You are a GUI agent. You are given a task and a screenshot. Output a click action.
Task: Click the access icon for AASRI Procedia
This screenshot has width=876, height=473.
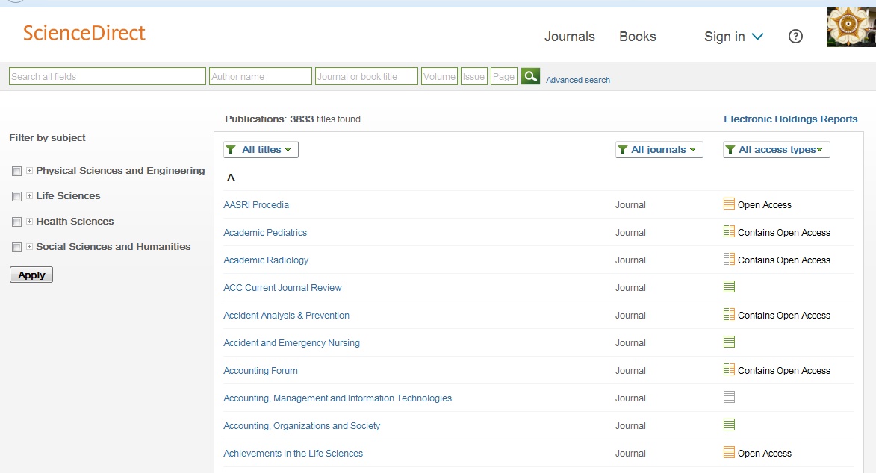729,204
